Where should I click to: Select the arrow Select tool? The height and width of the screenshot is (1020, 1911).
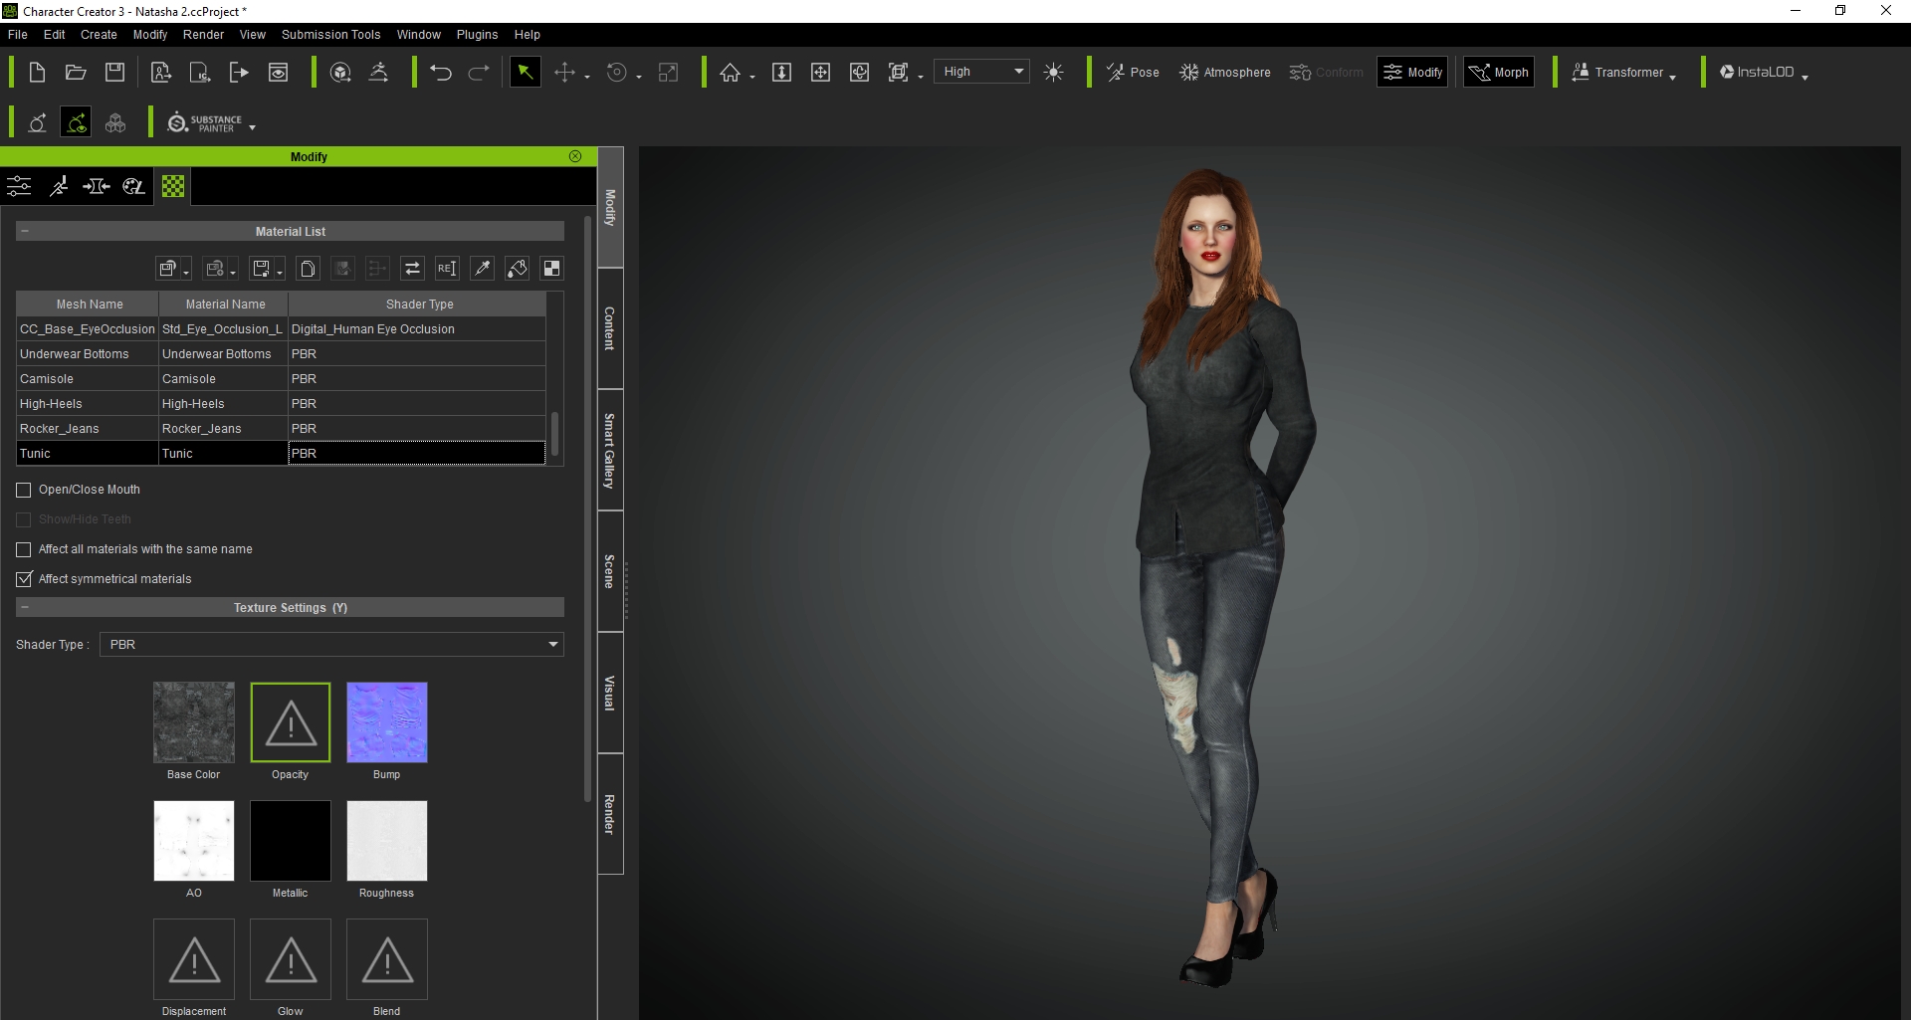525,72
